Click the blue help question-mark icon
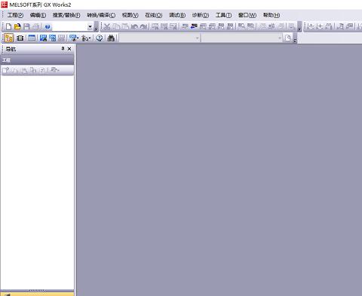This screenshot has width=362, height=296. [x=48, y=26]
